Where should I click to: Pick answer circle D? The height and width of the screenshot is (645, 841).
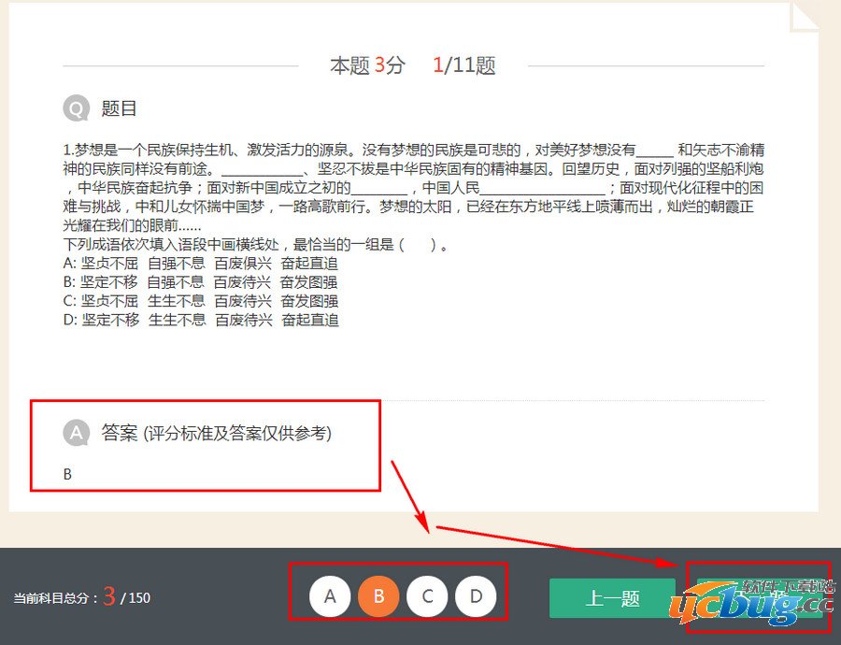[476, 596]
